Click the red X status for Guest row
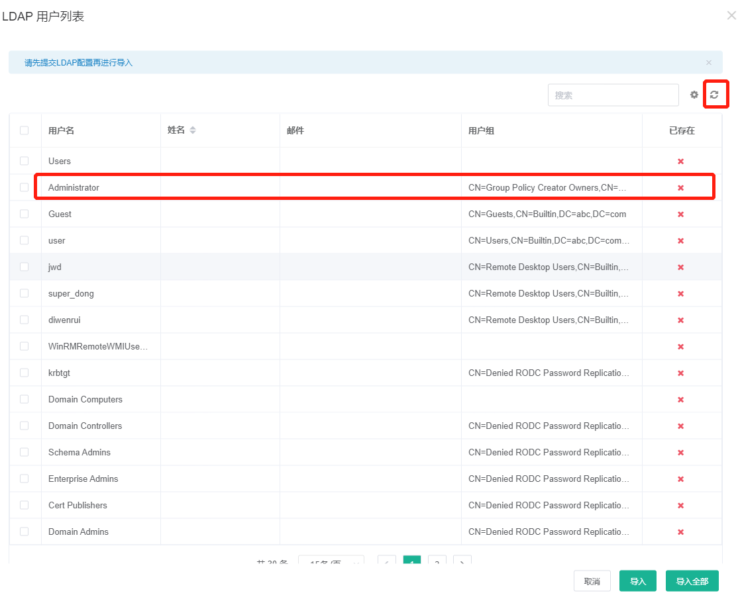The width and height of the screenshot is (740, 601). tap(680, 214)
